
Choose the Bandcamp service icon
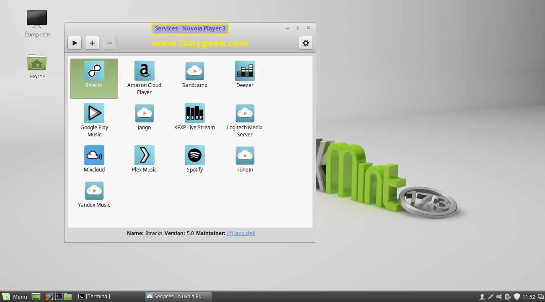(x=195, y=71)
